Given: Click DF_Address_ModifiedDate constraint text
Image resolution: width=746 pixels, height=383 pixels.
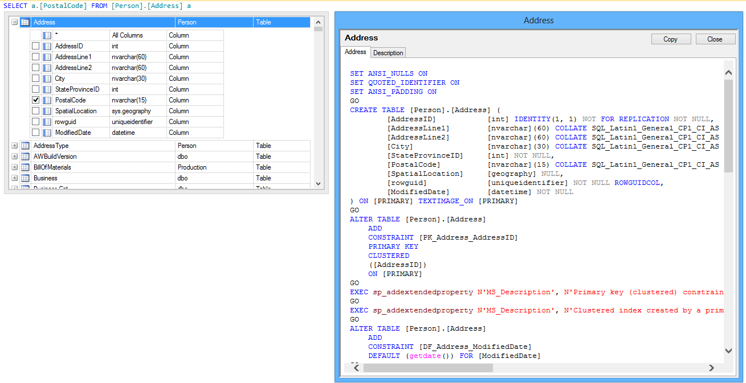Looking at the screenshot, I should [475, 347].
